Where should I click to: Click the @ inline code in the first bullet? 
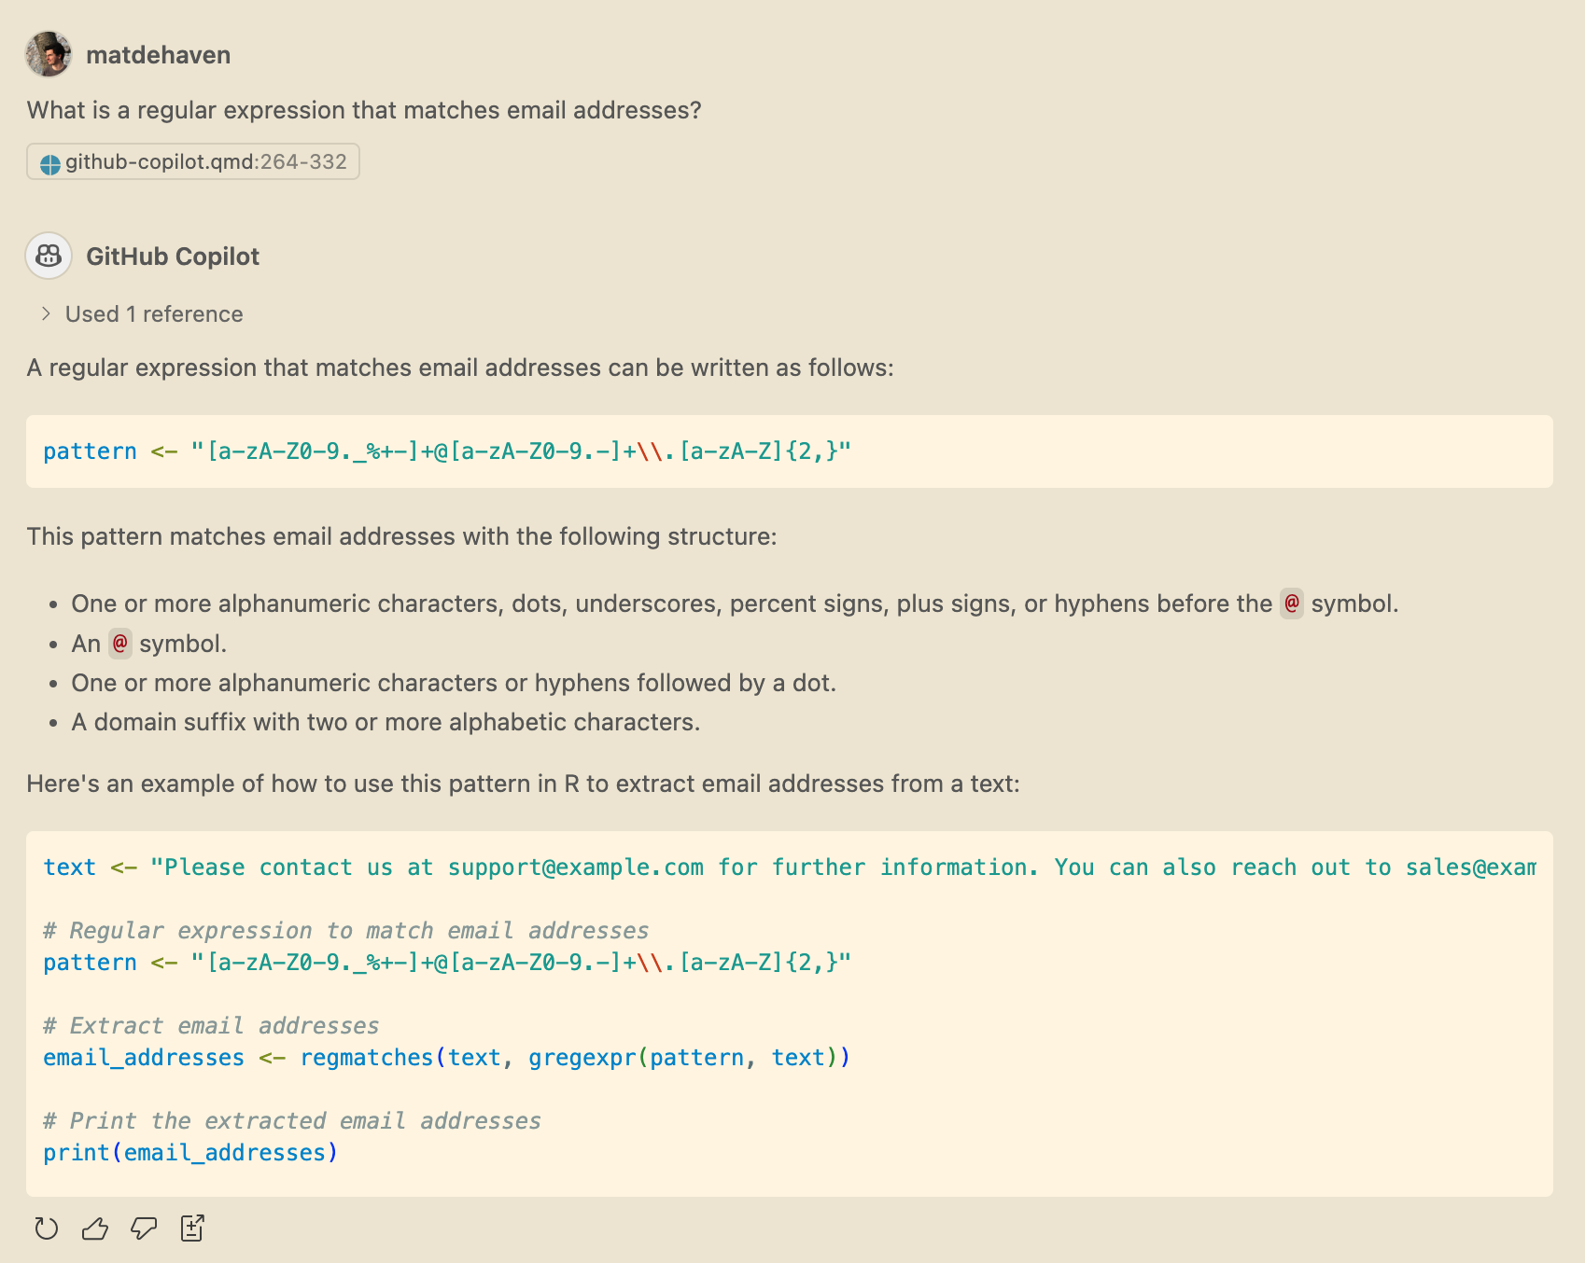(x=1291, y=604)
